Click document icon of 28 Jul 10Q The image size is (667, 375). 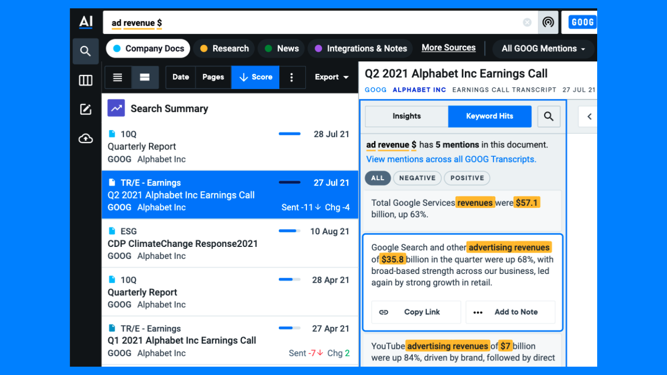coord(112,134)
